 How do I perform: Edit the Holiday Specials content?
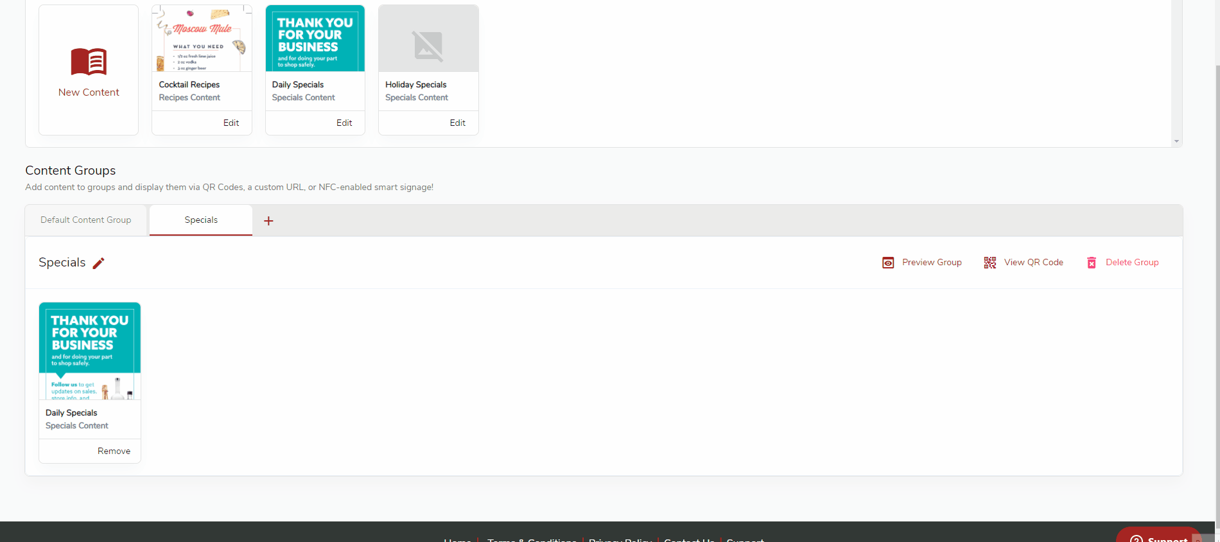click(458, 123)
